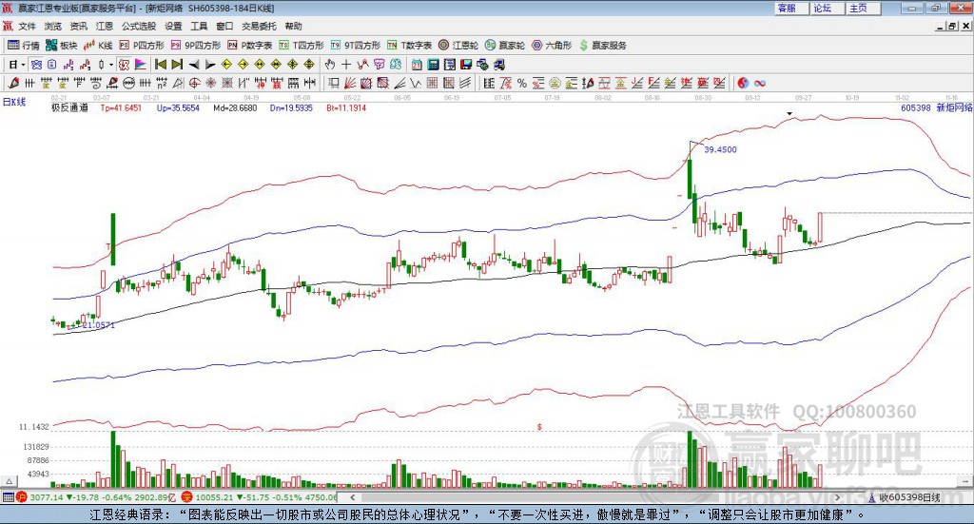Open the 板块 sector view
Image resolution: width=974 pixels, height=524 pixels.
62,46
